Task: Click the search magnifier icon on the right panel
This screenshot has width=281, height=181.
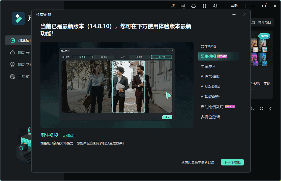Action: tap(253, 108)
